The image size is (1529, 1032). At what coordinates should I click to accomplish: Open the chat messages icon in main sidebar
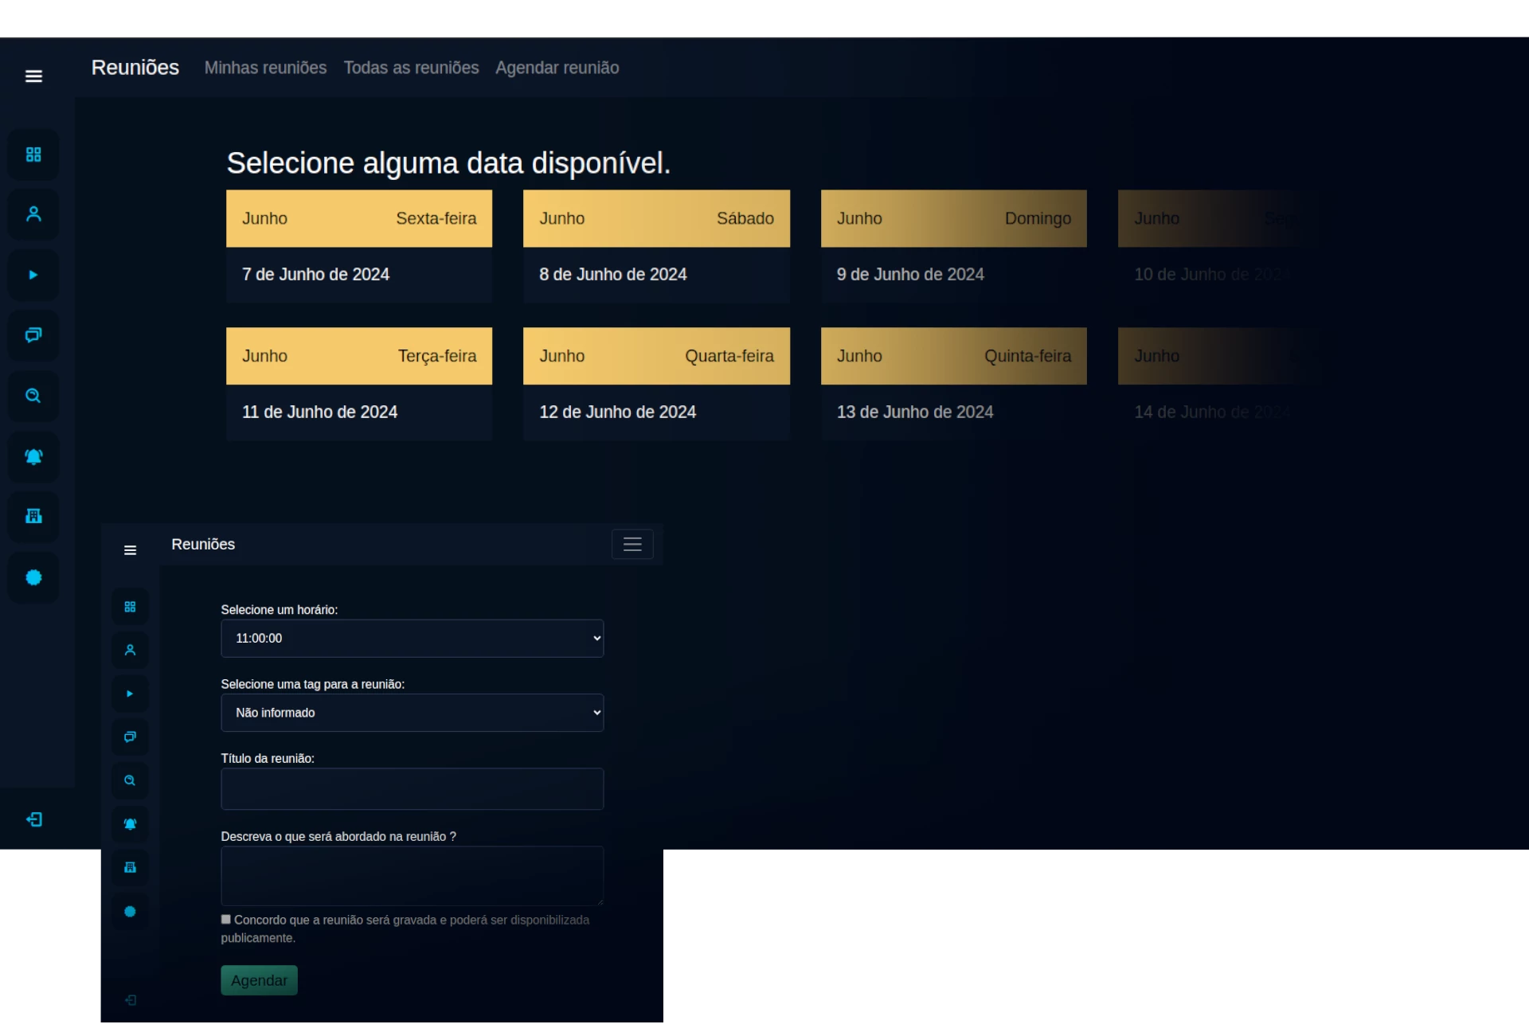(33, 335)
